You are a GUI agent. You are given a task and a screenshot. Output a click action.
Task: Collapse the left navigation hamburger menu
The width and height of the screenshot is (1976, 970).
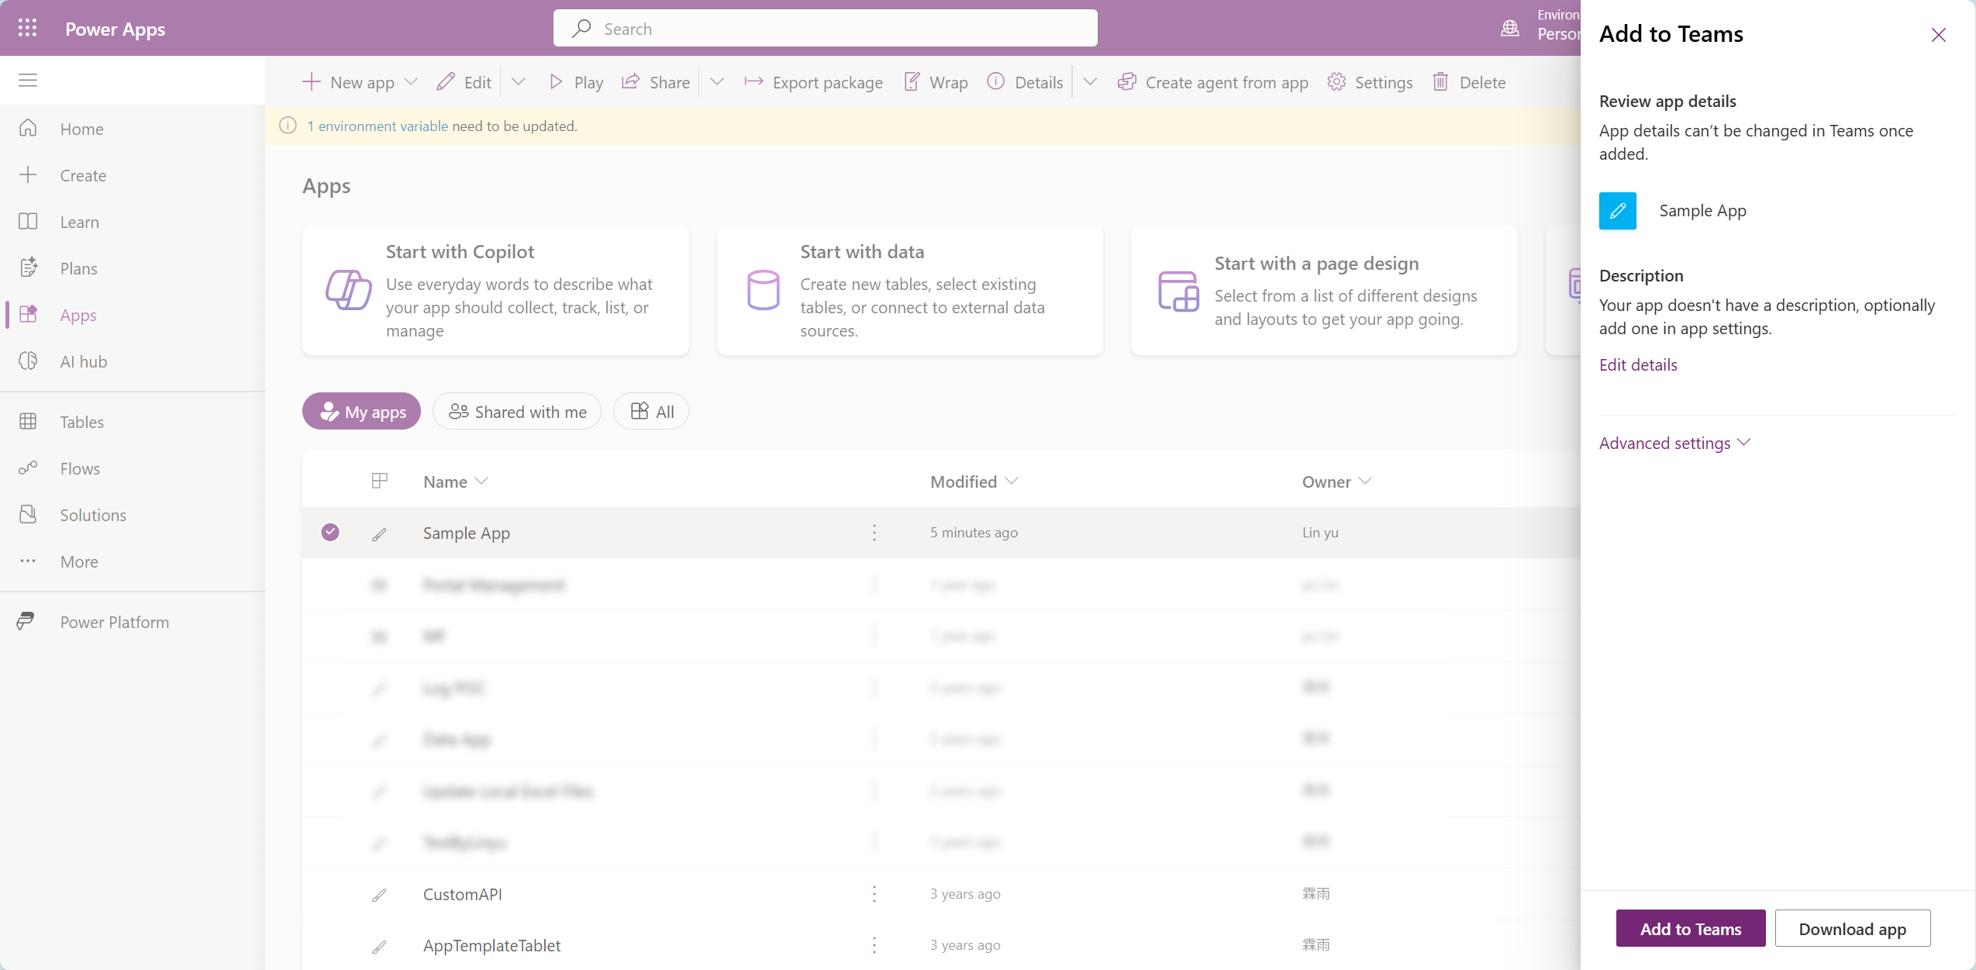pyautogui.click(x=28, y=80)
